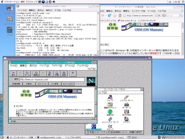The width and height of the screenshot is (185, 139).
Task: Open Bon Echo ブックマーク(B) menu
Action: tap(138, 11)
